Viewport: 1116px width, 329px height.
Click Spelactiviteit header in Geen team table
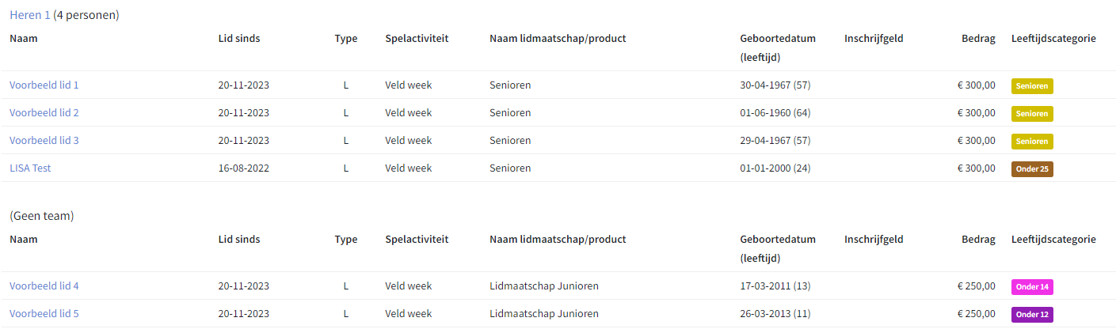417,240
